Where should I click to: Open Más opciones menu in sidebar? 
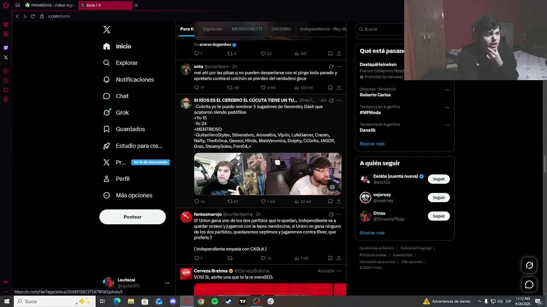[128, 195]
